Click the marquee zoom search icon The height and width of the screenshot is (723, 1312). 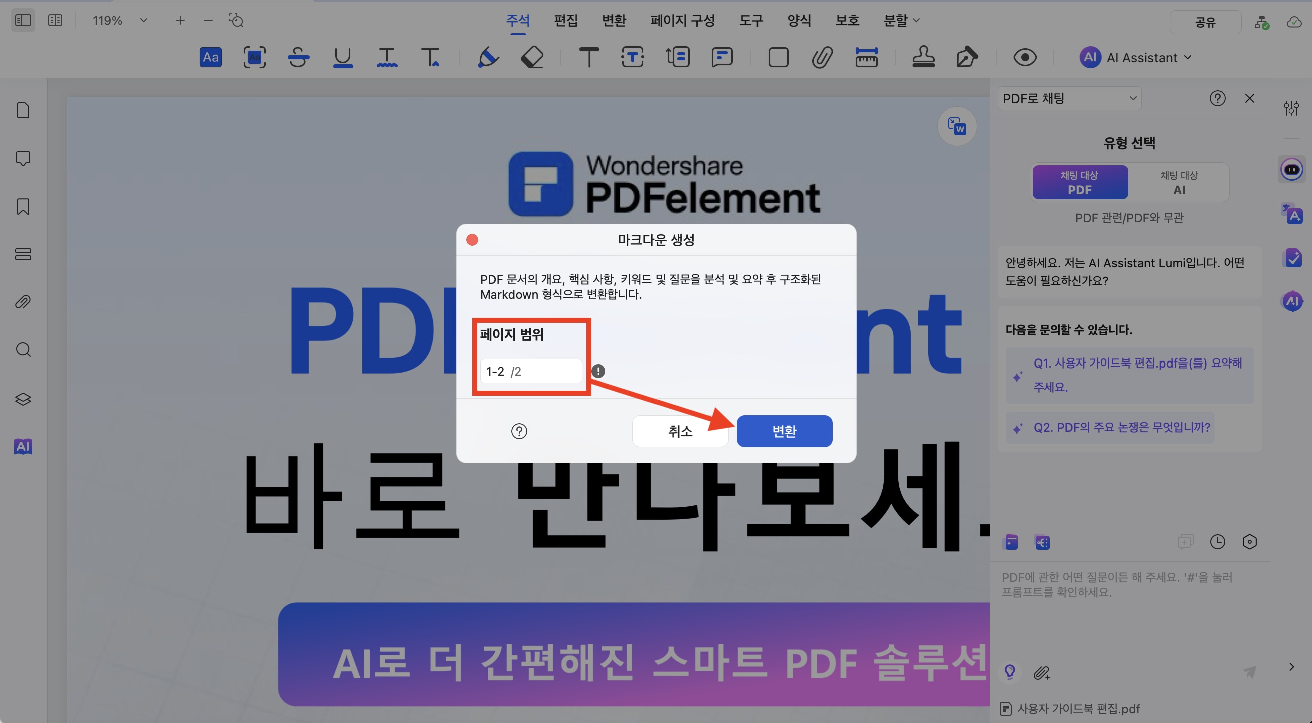[236, 21]
